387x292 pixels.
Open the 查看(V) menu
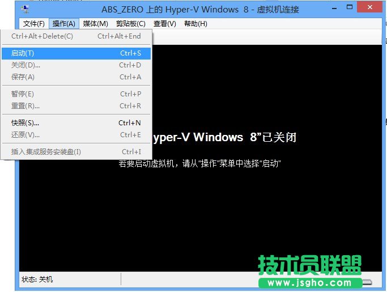coord(165,24)
